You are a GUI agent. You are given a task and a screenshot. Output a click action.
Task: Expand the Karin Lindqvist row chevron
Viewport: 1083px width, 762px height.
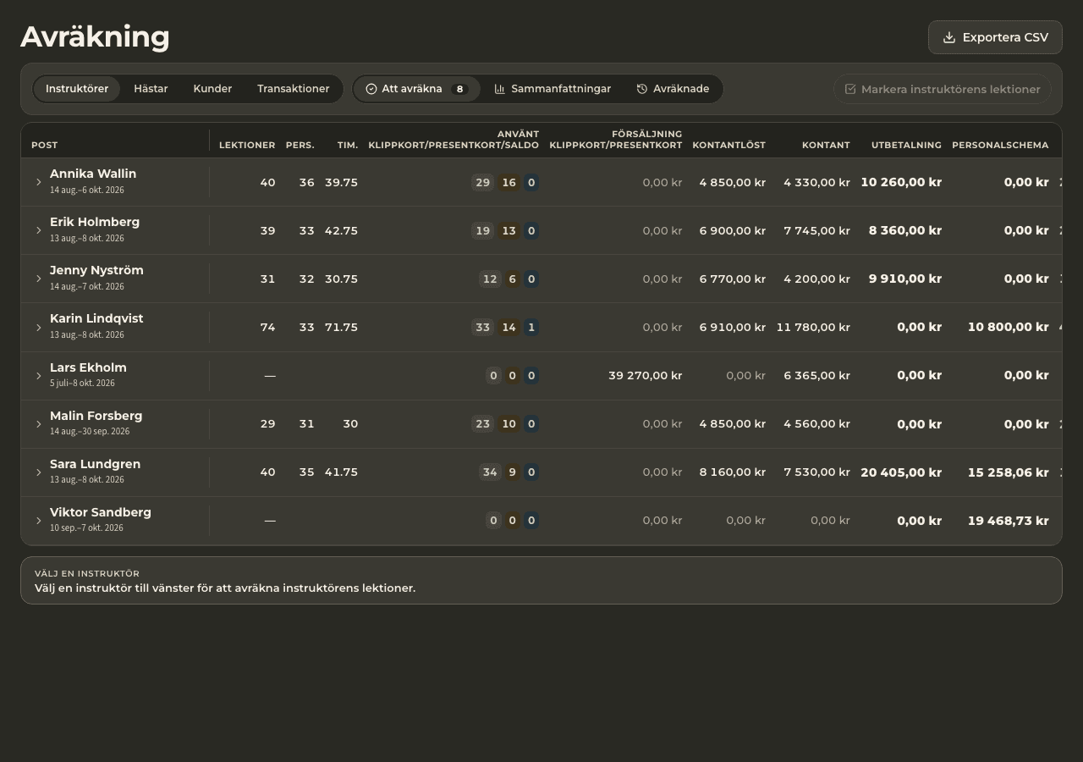coord(38,327)
